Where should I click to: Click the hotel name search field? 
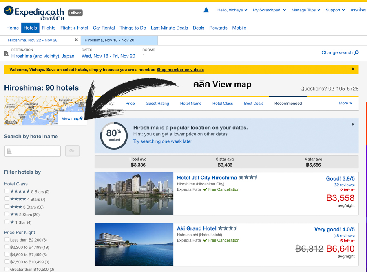[33, 151]
